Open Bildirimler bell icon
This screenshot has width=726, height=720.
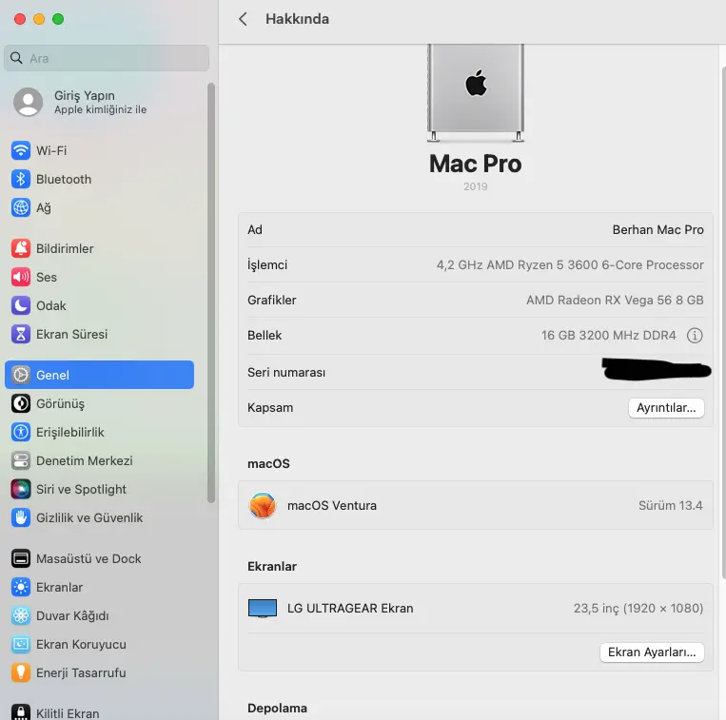click(21, 248)
